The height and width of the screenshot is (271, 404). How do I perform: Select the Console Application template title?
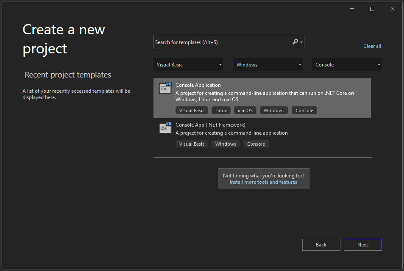pos(198,85)
